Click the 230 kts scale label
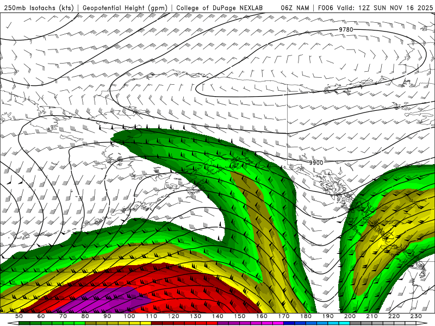435x326 pixels. (417, 316)
